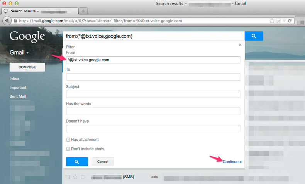Viewport: 305px width, 184px height.
Task: Select the Search results browser tab
Action: 40,11
